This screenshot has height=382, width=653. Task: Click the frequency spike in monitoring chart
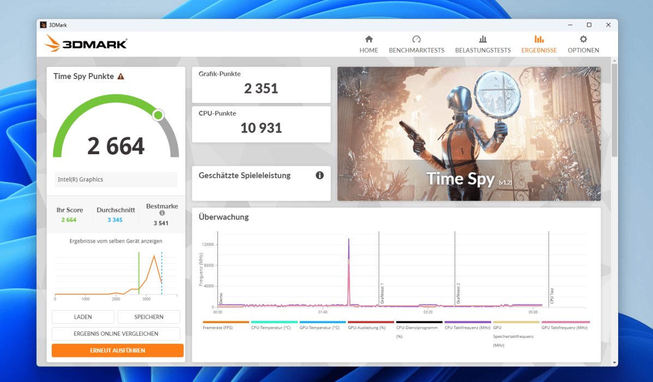348,271
